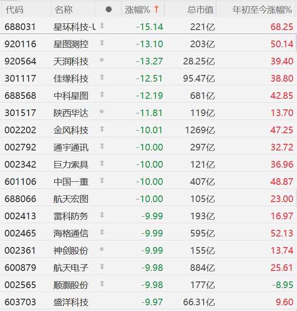The width and height of the screenshot is (297, 311).
Task: Click the star-shaped icon beside 天润科技
Action: (102, 60)
